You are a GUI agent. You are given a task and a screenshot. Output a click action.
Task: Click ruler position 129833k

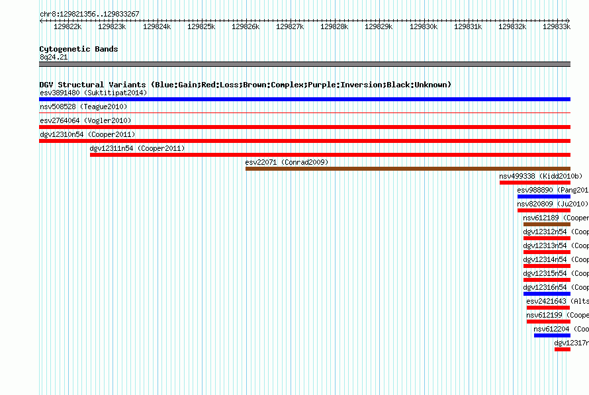pyautogui.click(x=557, y=26)
